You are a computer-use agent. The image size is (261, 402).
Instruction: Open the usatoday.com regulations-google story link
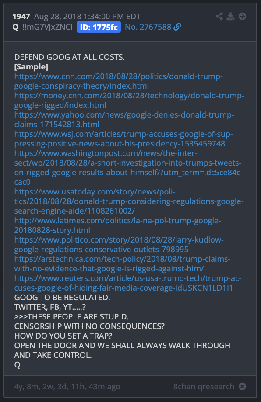point(129,201)
